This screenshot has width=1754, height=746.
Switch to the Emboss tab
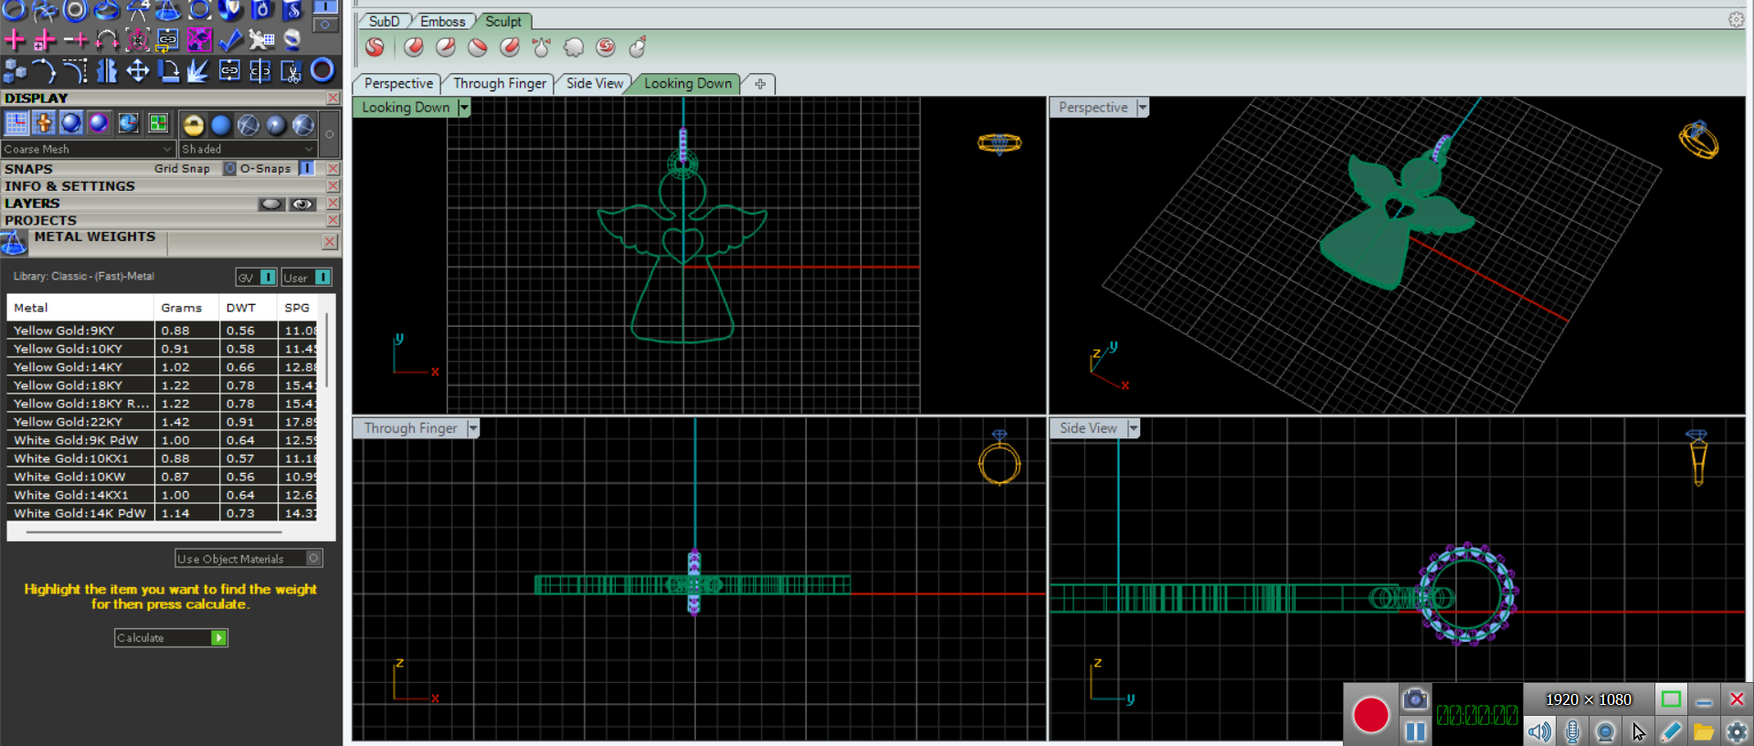pos(442,21)
